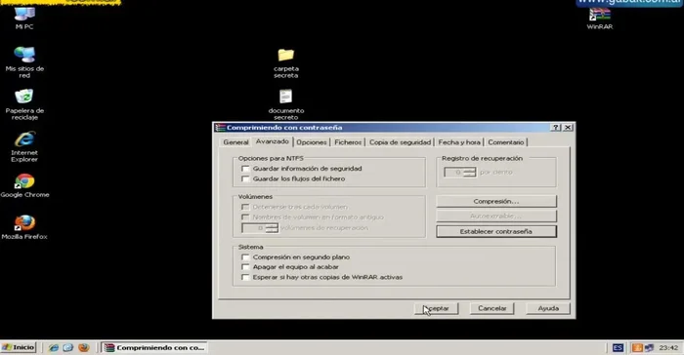The image size is (684, 355).
Task: Switch to the Fecha y hora tab
Action: (459, 142)
